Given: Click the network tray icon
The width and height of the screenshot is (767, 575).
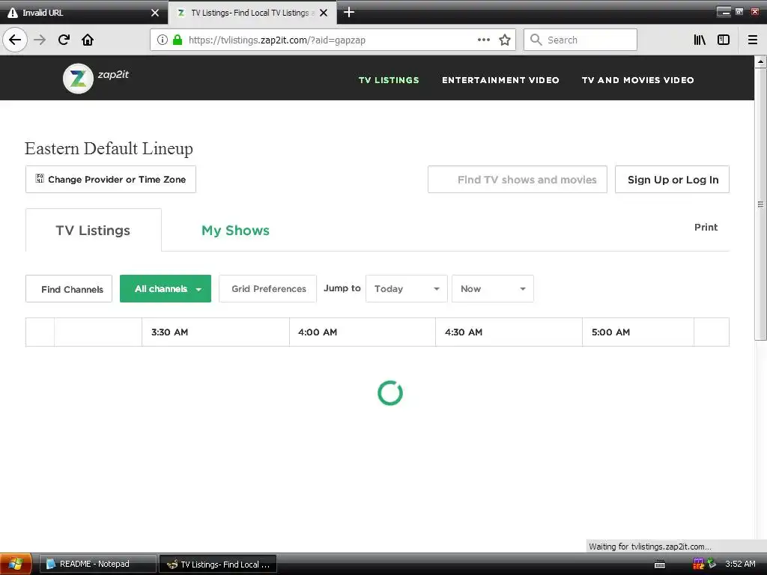Looking at the screenshot, I should 712,564.
